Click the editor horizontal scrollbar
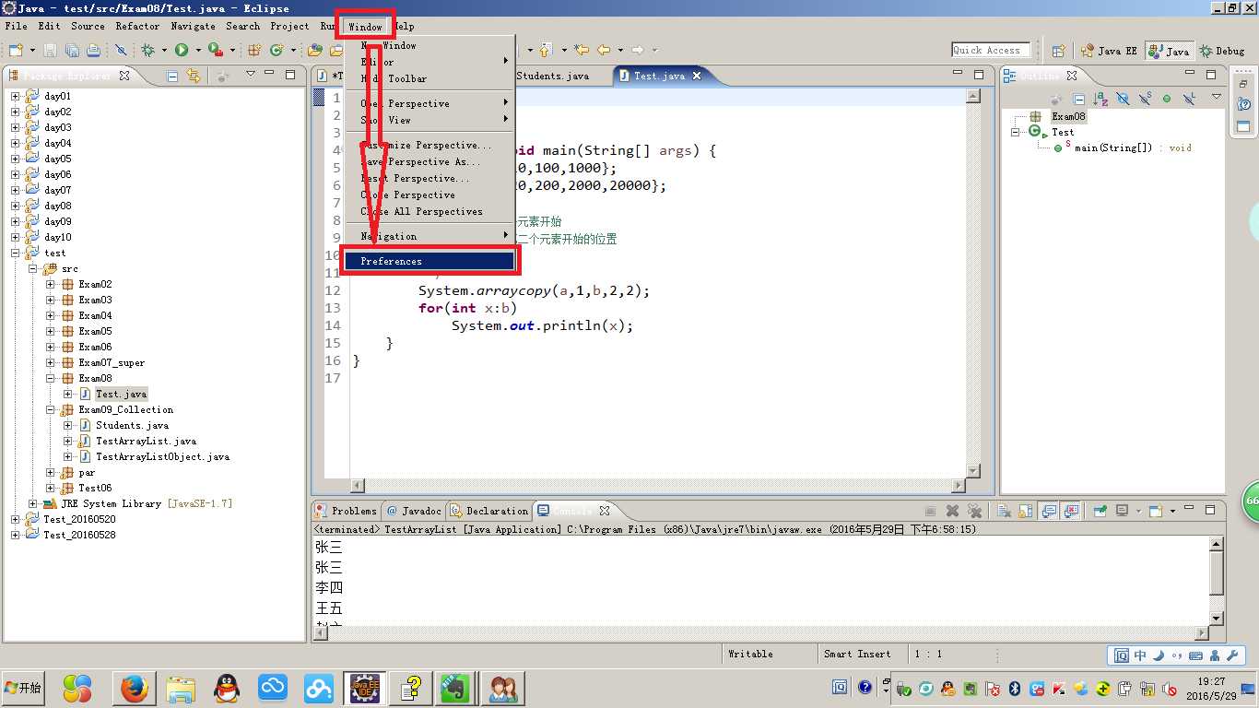 [x=658, y=485]
